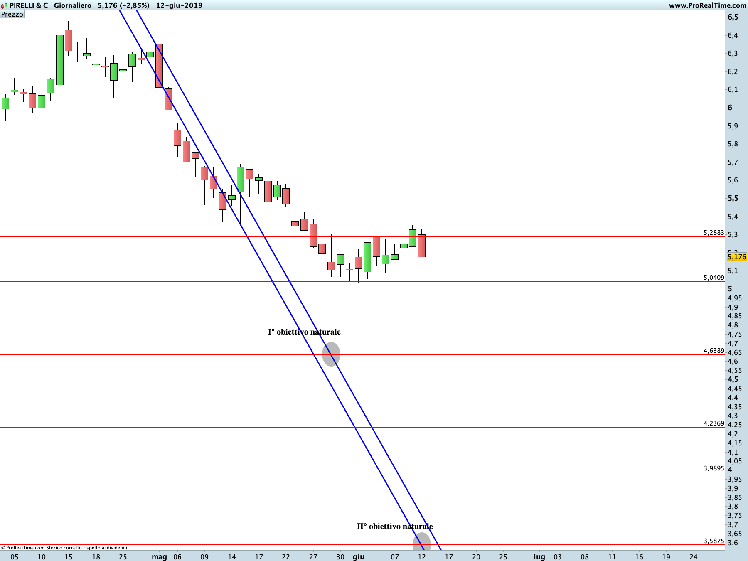Click the 4,2369 level label

click(714, 423)
